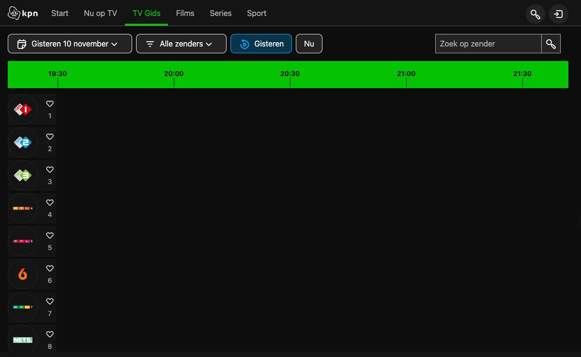
Task: Select the 21:30 timeline marker
Action: [x=522, y=74]
